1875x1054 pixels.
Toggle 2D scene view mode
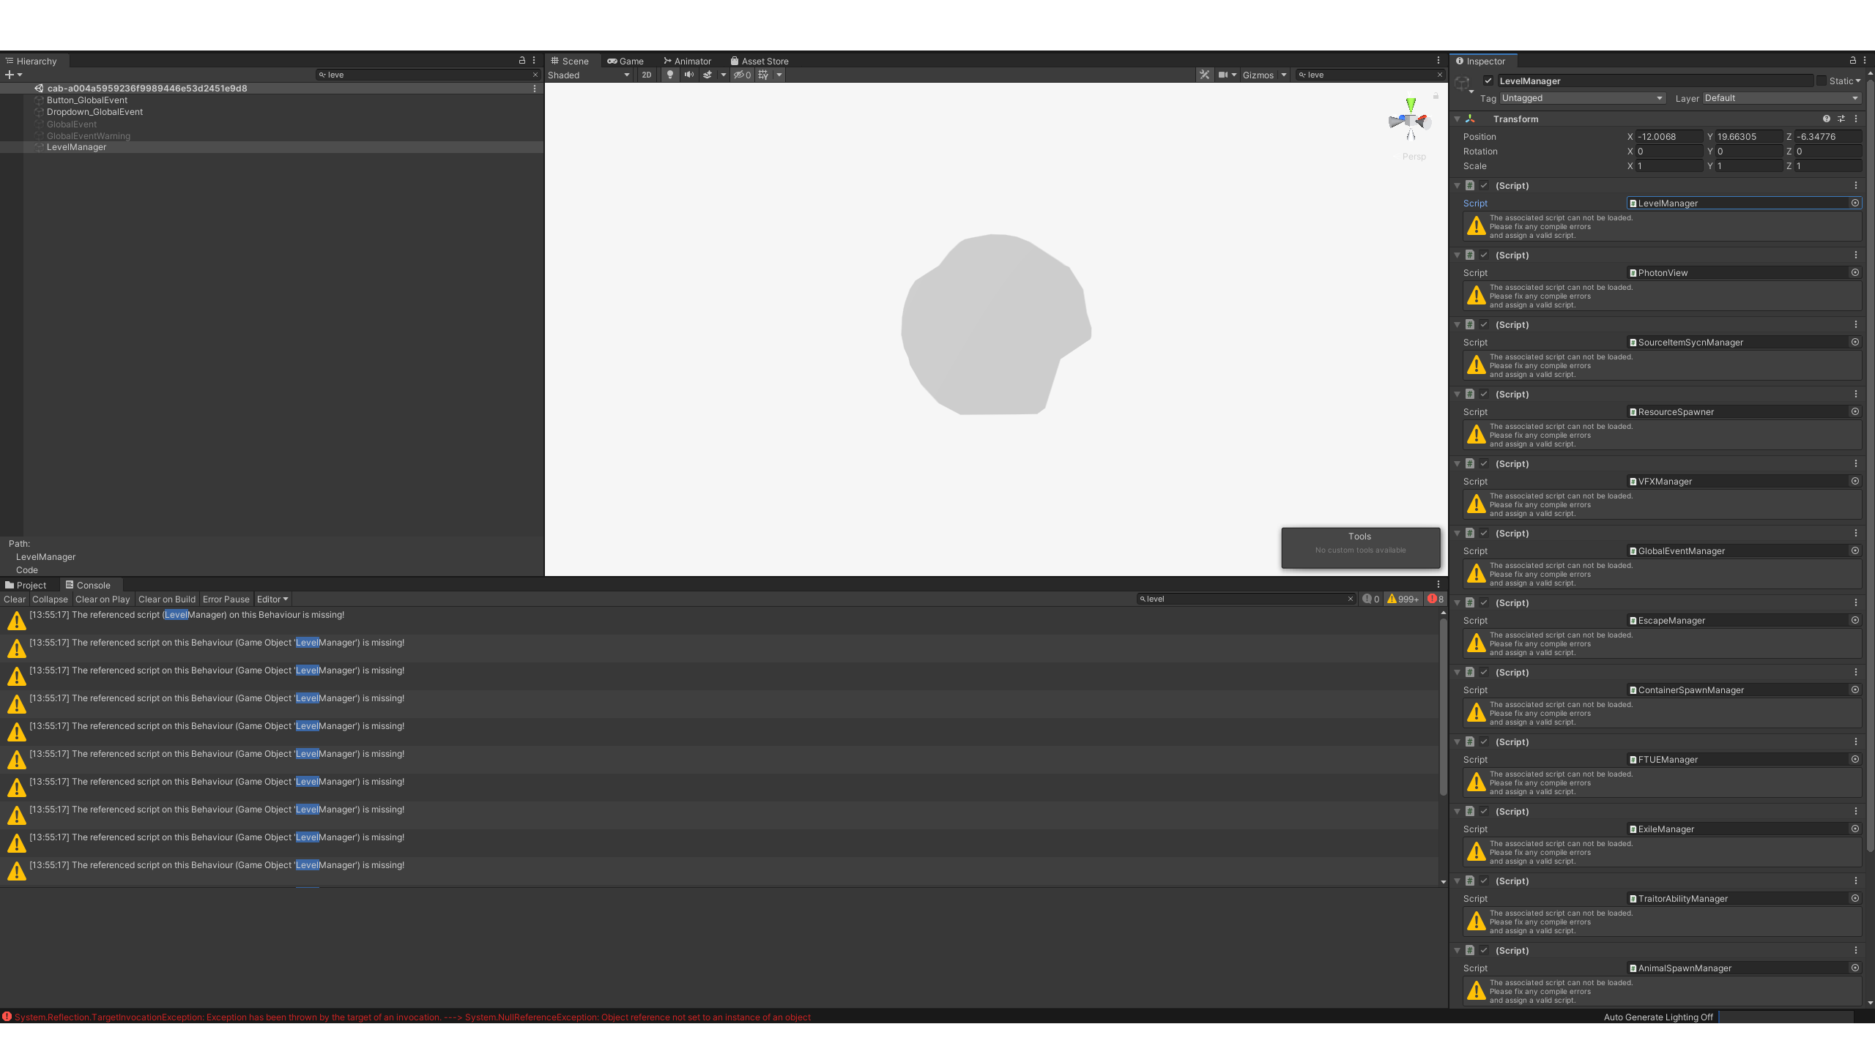tap(646, 75)
